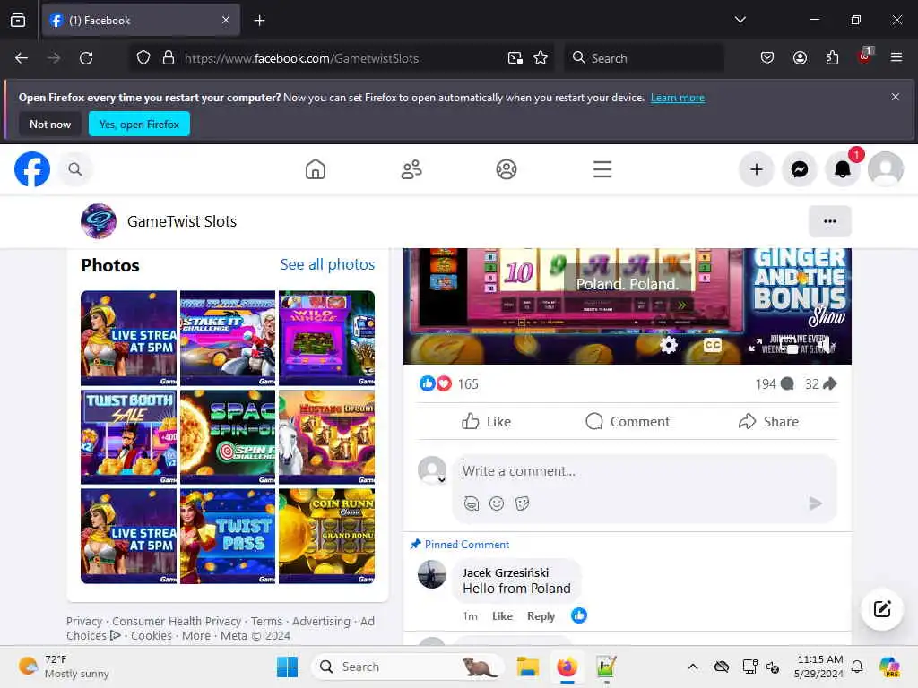Screen dimensions: 918x688
Task: Open Facebook notifications bell
Action: (843, 169)
